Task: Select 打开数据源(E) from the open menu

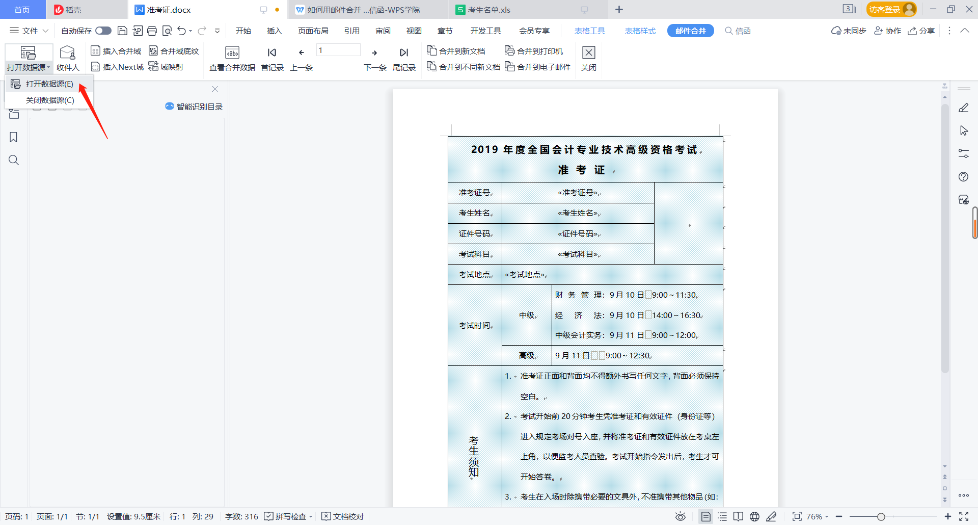Action: (x=48, y=84)
